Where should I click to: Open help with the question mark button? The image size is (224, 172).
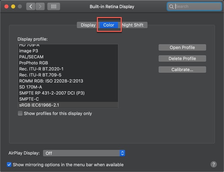[213, 164]
